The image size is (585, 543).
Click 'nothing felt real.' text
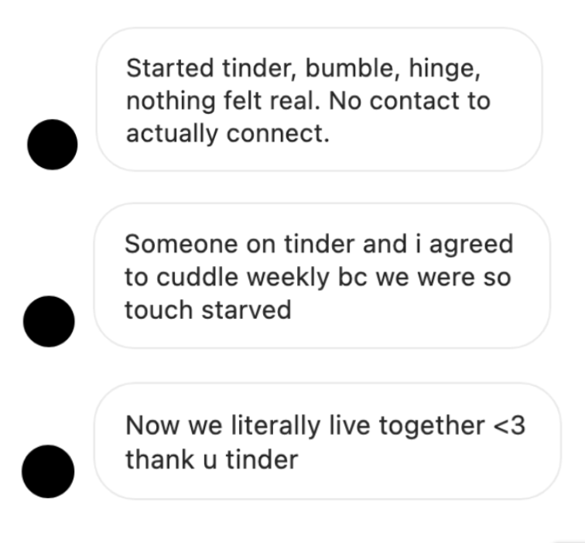[224, 101]
